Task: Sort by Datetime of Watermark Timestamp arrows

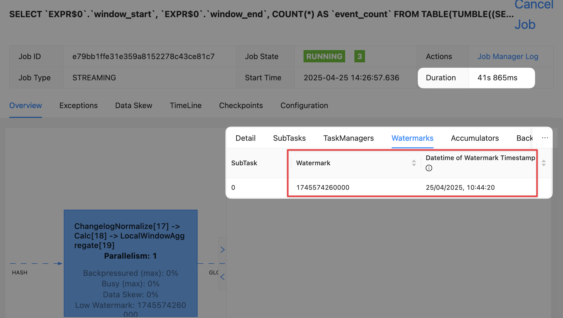Action: [543, 163]
